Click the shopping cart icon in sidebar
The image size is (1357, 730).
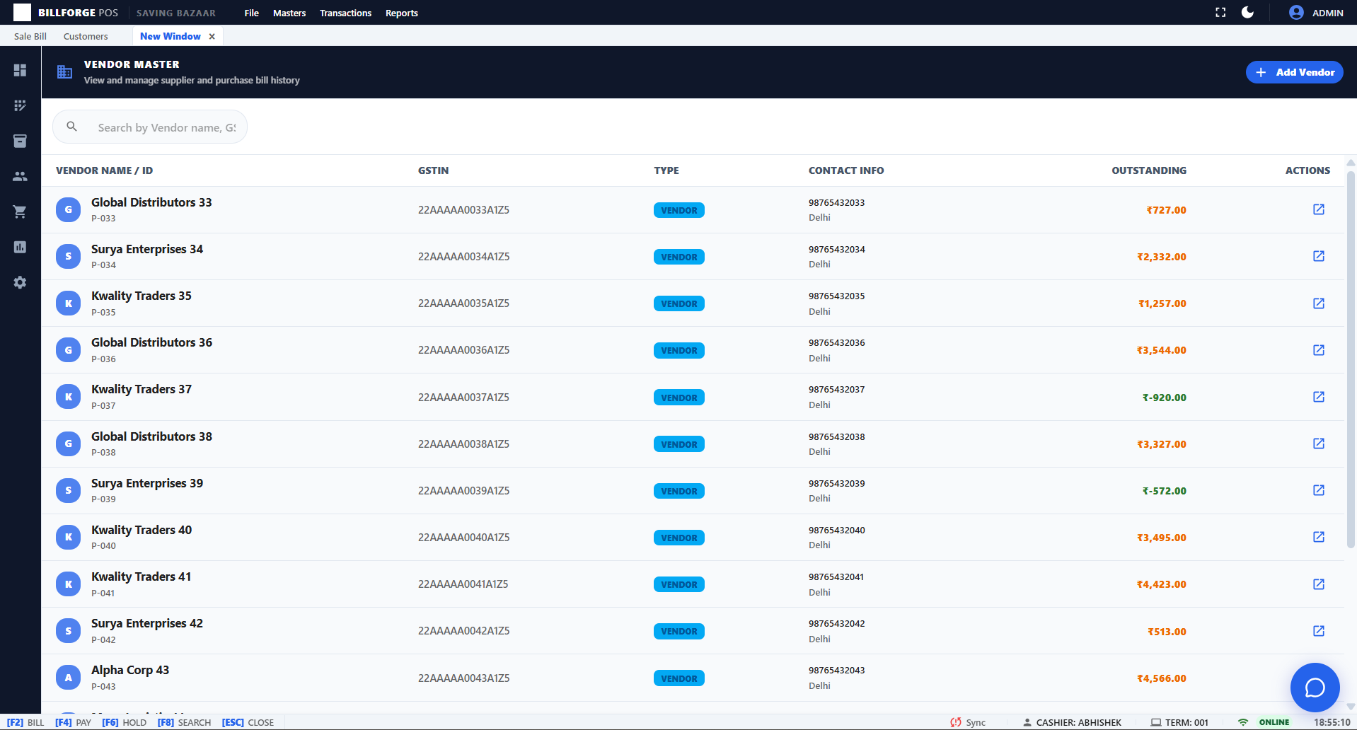pyautogui.click(x=20, y=212)
